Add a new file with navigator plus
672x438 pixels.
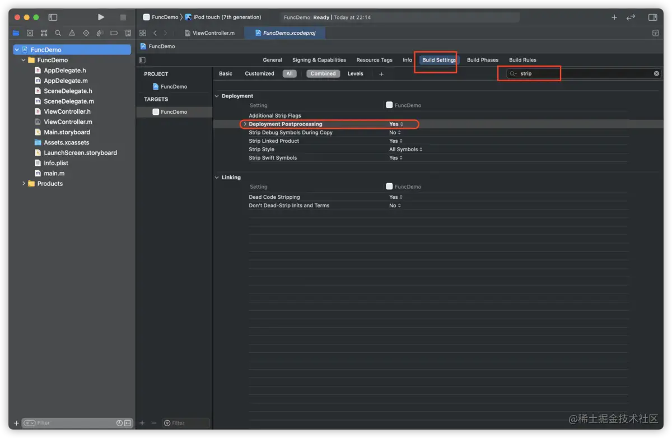pos(16,423)
